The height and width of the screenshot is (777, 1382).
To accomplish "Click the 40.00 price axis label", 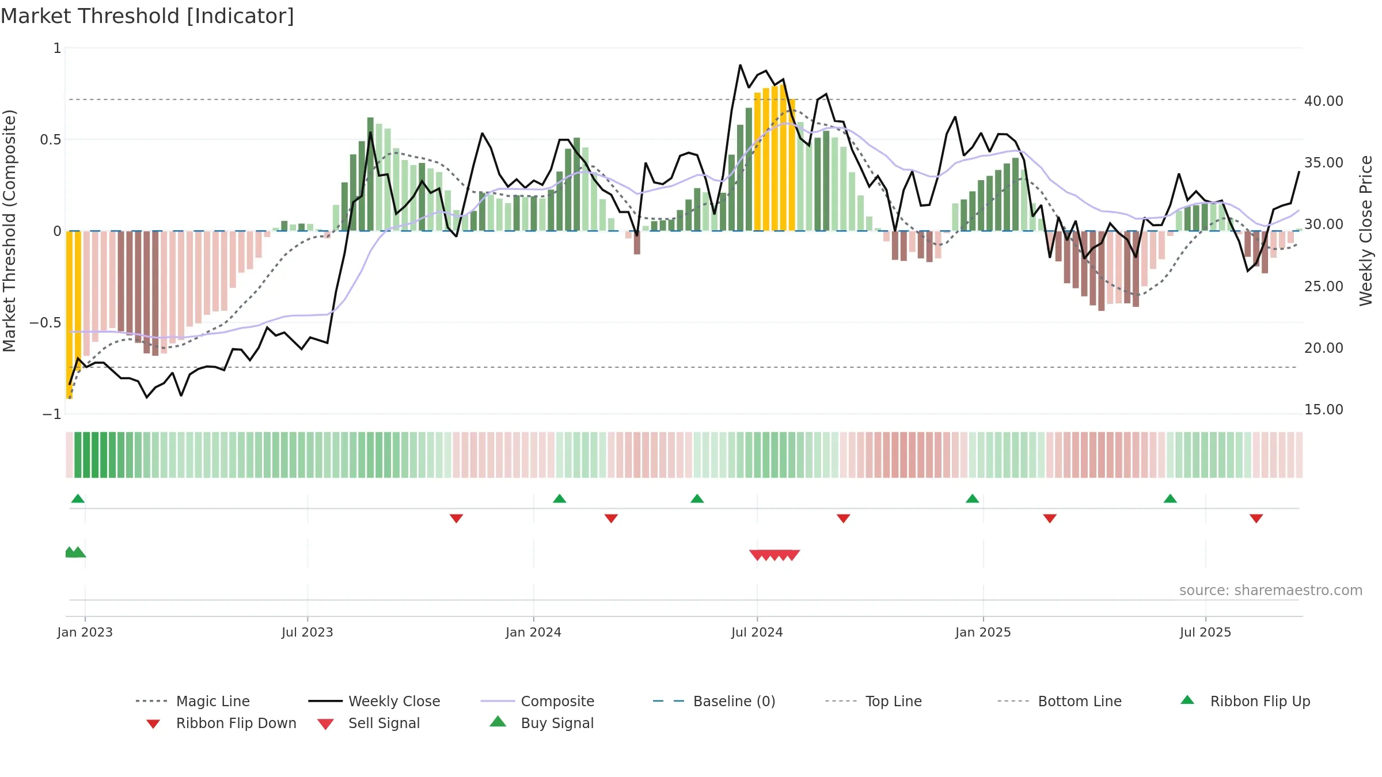I will point(1323,101).
